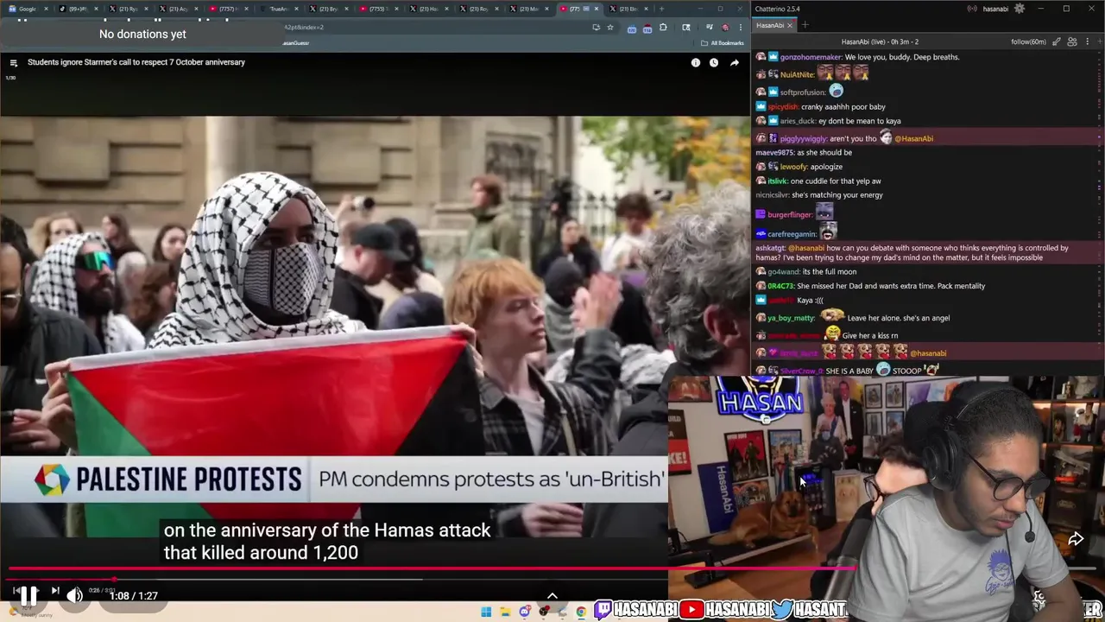Click the browser address bar URL
1105x622 pixels.
coord(304,27)
